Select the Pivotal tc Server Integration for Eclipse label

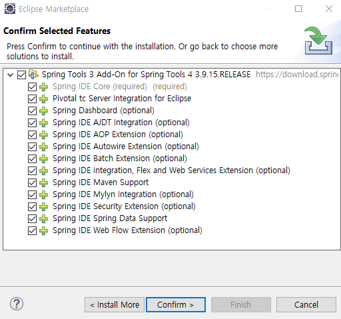(122, 99)
